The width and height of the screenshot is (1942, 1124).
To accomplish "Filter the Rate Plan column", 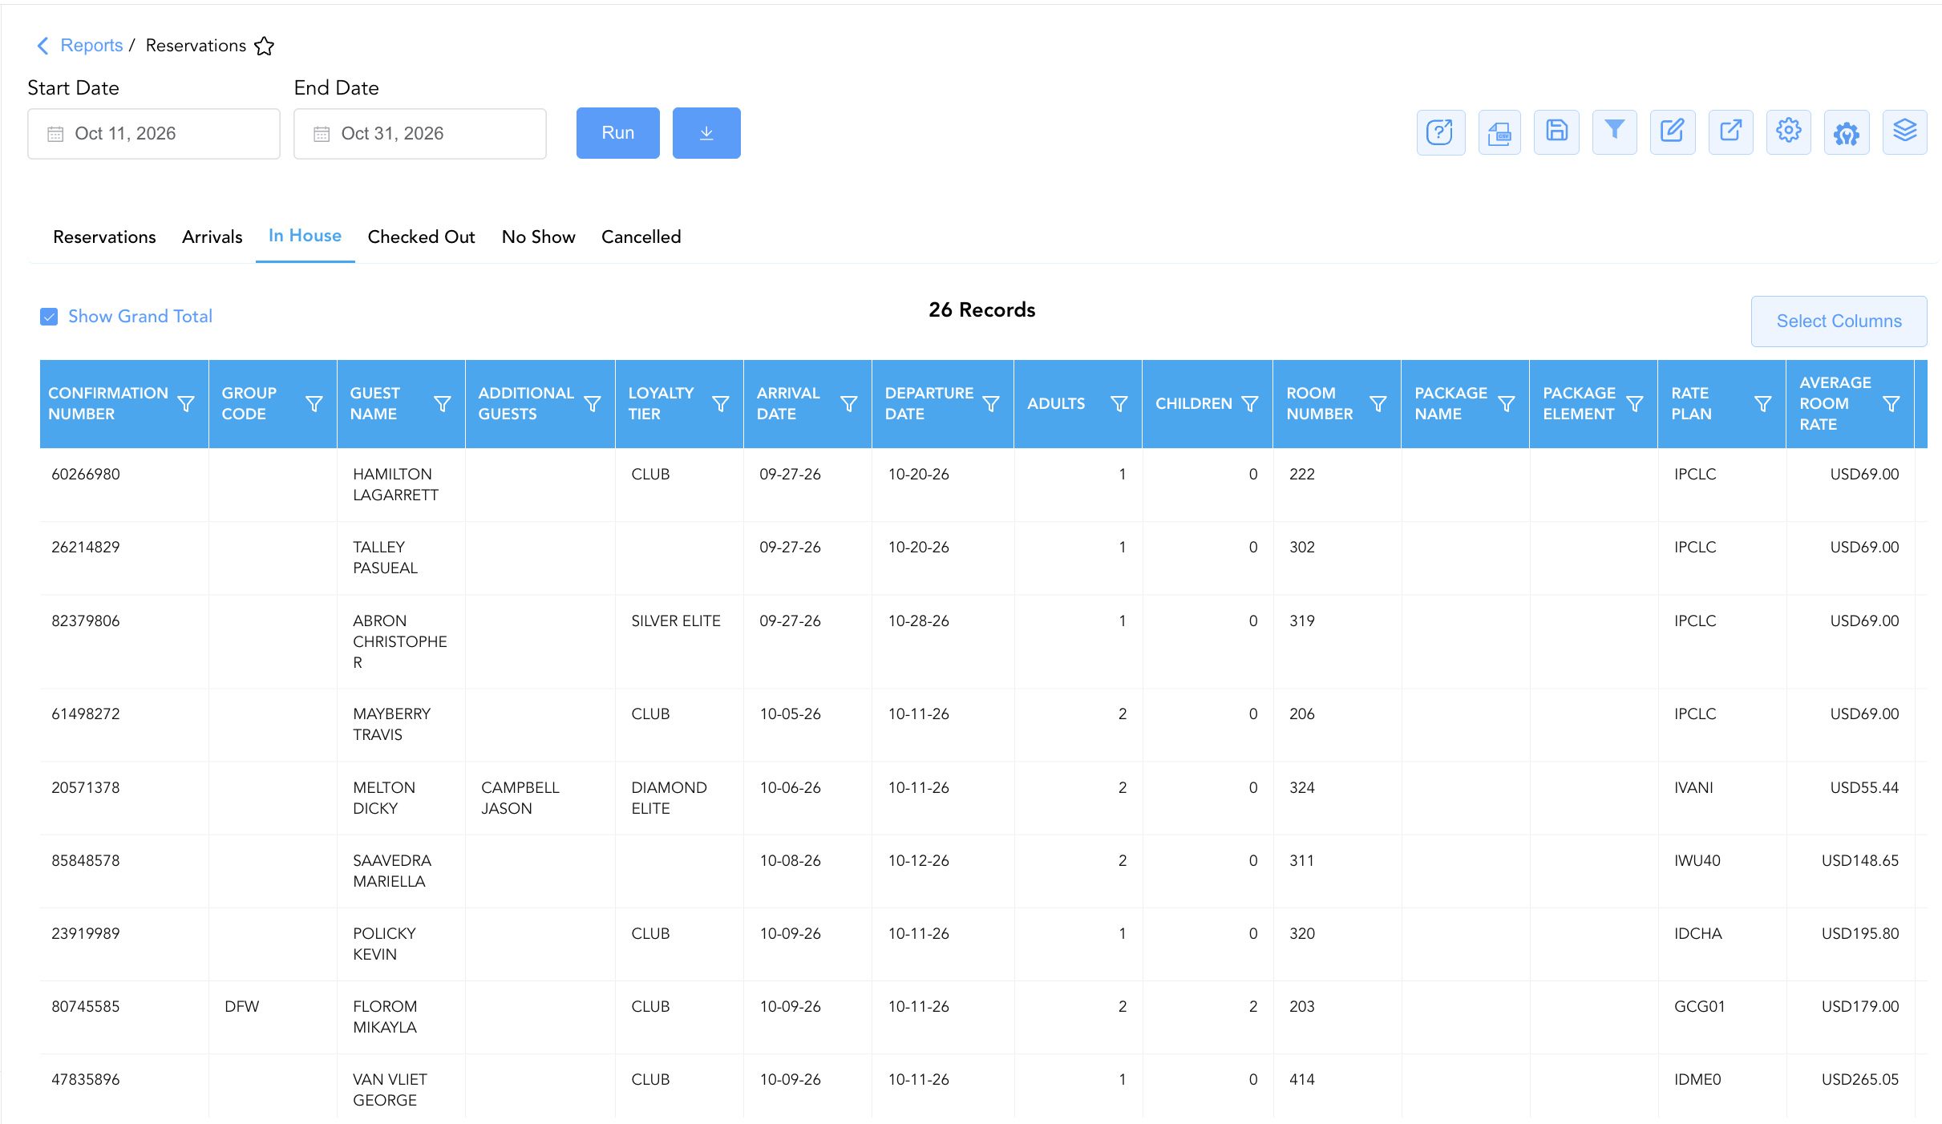I will 1763,403.
